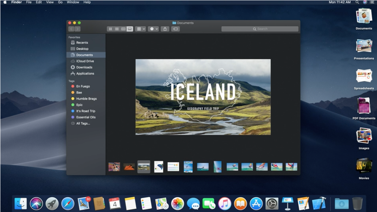The width and height of the screenshot is (377, 212).
Task: Go back in Finder history
Action: [71, 29]
